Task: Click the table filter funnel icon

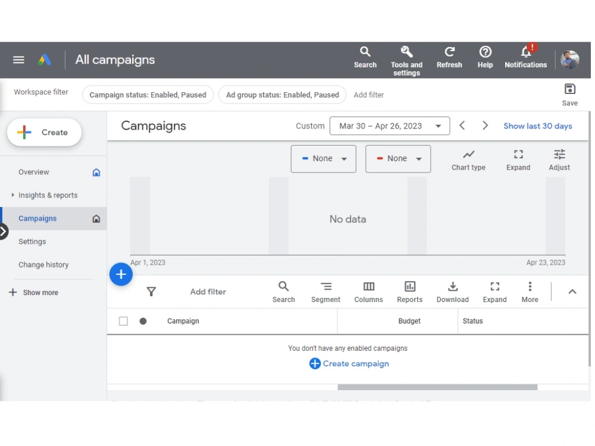Action: pyautogui.click(x=151, y=291)
